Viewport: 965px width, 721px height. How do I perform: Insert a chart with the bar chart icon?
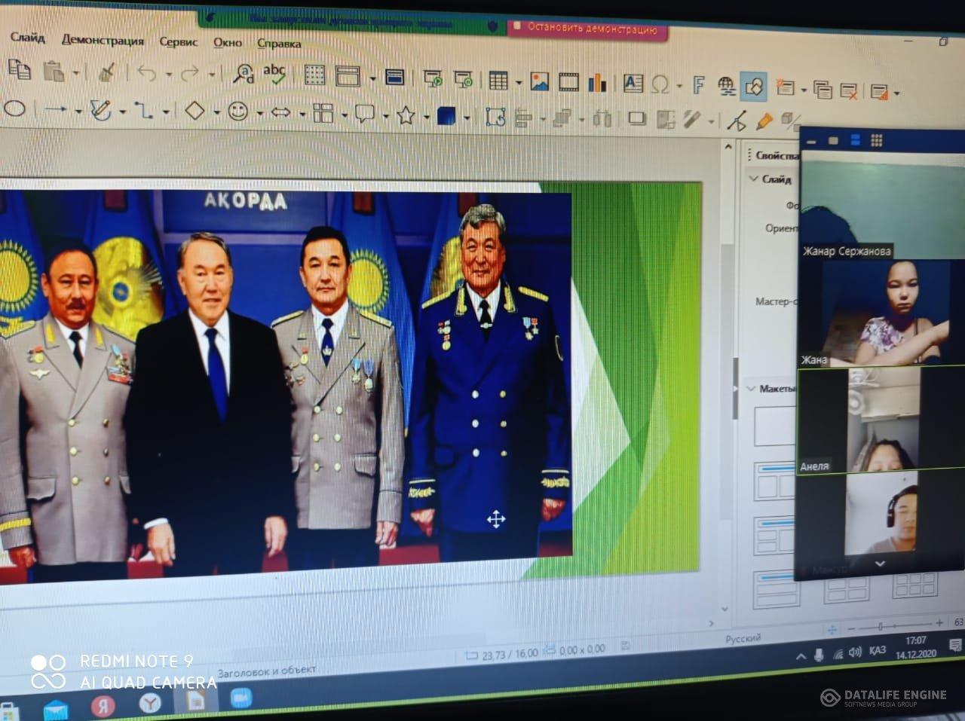pyautogui.click(x=597, y=82)
